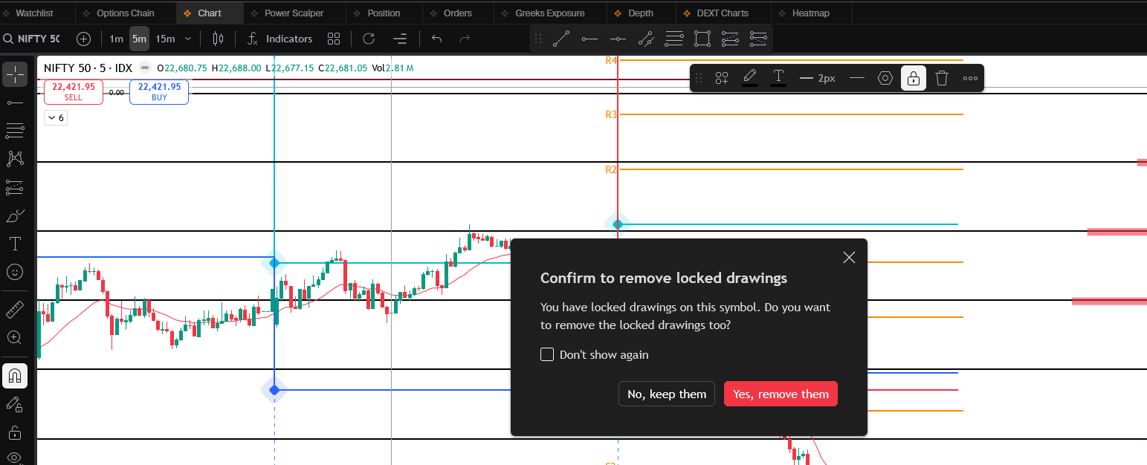The width and height of the screenshot is (1147, 465).
Task: Open candlestick chart style selector
Action: (218, 39)
